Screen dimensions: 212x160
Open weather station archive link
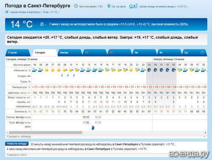tap(164, 6)
